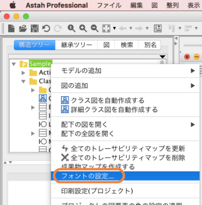Image resolution: width=202 pixels, height=205 pixels.
Task: Collapse the Clas folder node
Action: coord(23,82)
